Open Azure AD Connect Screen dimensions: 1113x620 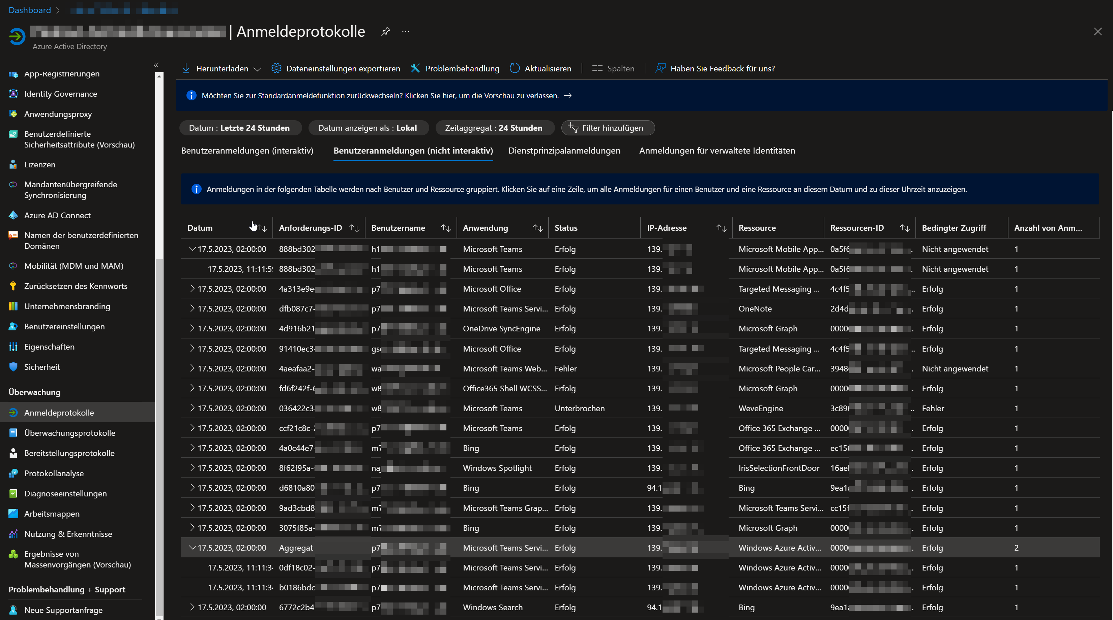click(x=57, y=215)
